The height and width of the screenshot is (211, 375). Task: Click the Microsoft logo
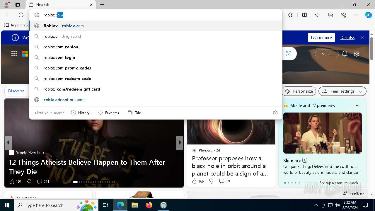tap(25, 54)
